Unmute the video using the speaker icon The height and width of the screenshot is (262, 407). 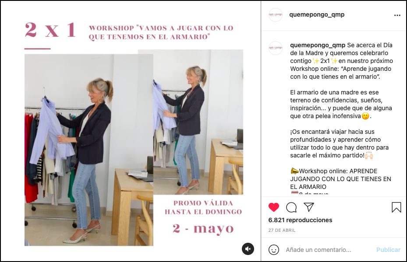click(248, 249)
